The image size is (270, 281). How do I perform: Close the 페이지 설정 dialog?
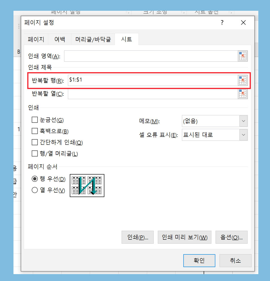243,22
